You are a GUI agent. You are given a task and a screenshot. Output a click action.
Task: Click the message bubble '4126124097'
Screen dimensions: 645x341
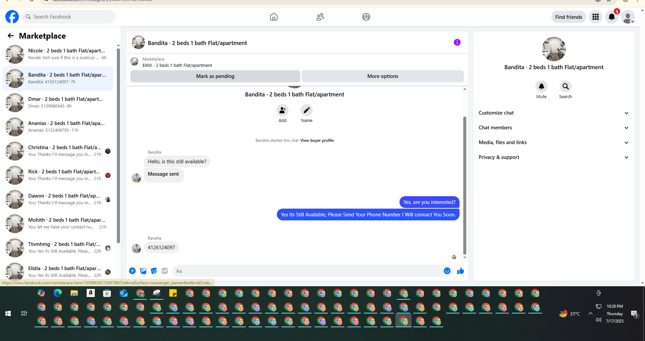click(x=161, y=248)
